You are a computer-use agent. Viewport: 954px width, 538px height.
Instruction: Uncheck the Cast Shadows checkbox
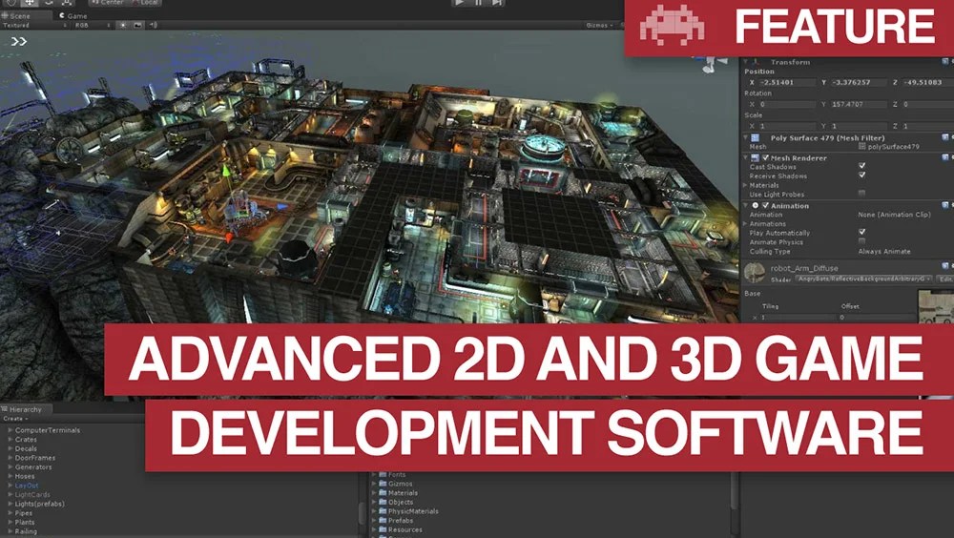[x=861, y=166]
